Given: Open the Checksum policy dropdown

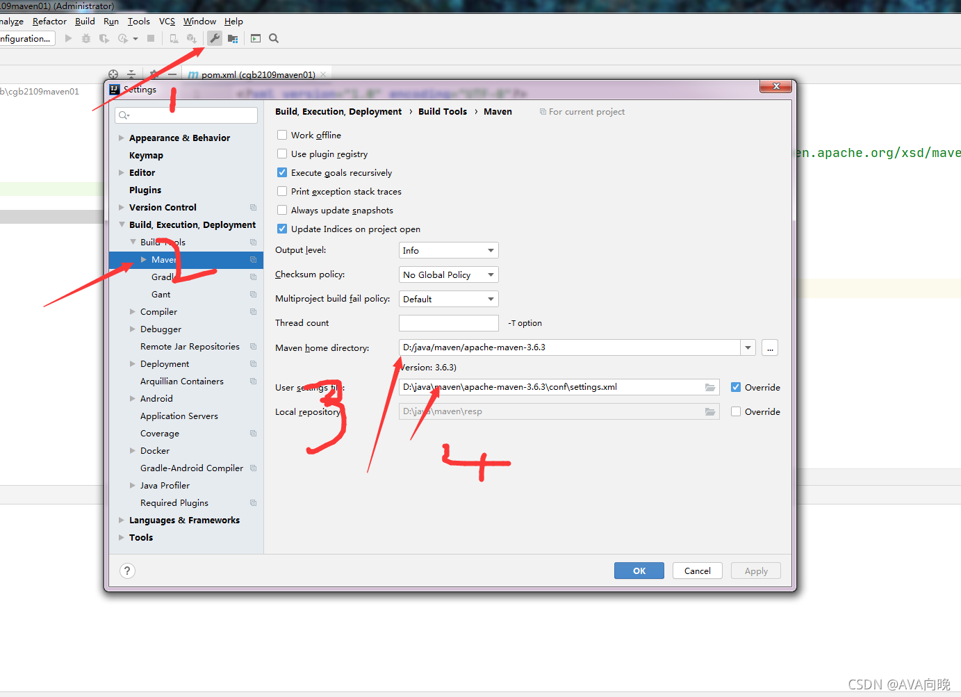Looking at the screenshot, I should [x=449, y=274].
